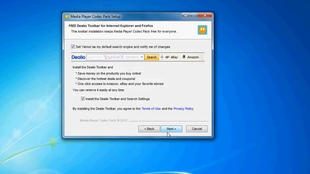
Task: Click 'Discover the hottest deals and coupons!' text
Action: (107, 79)
